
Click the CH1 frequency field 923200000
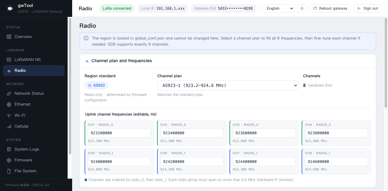[119, 133]
